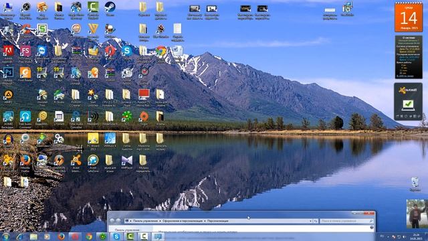Open the address bar history dropdown arrow

tap(310, 221)
